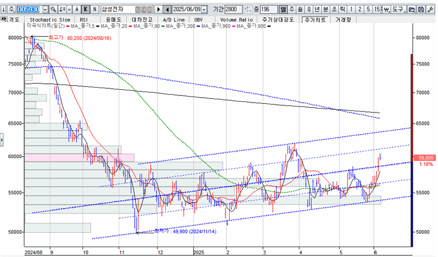Click the 신 badge icon

138,10
